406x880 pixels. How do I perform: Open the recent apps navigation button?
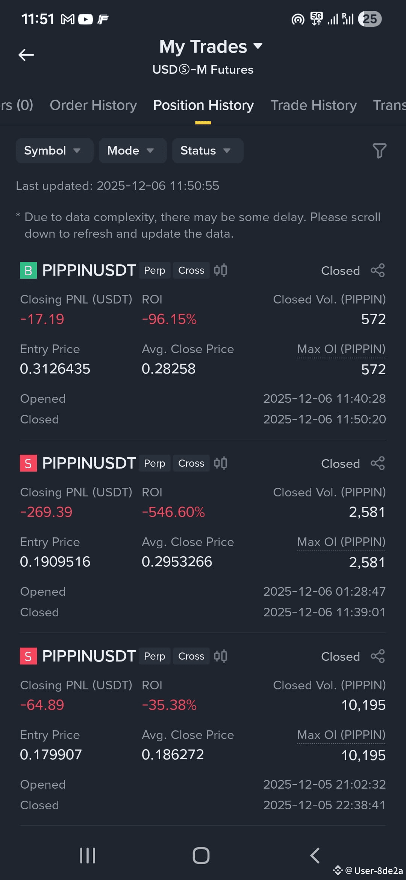click(x=88, y=856)
